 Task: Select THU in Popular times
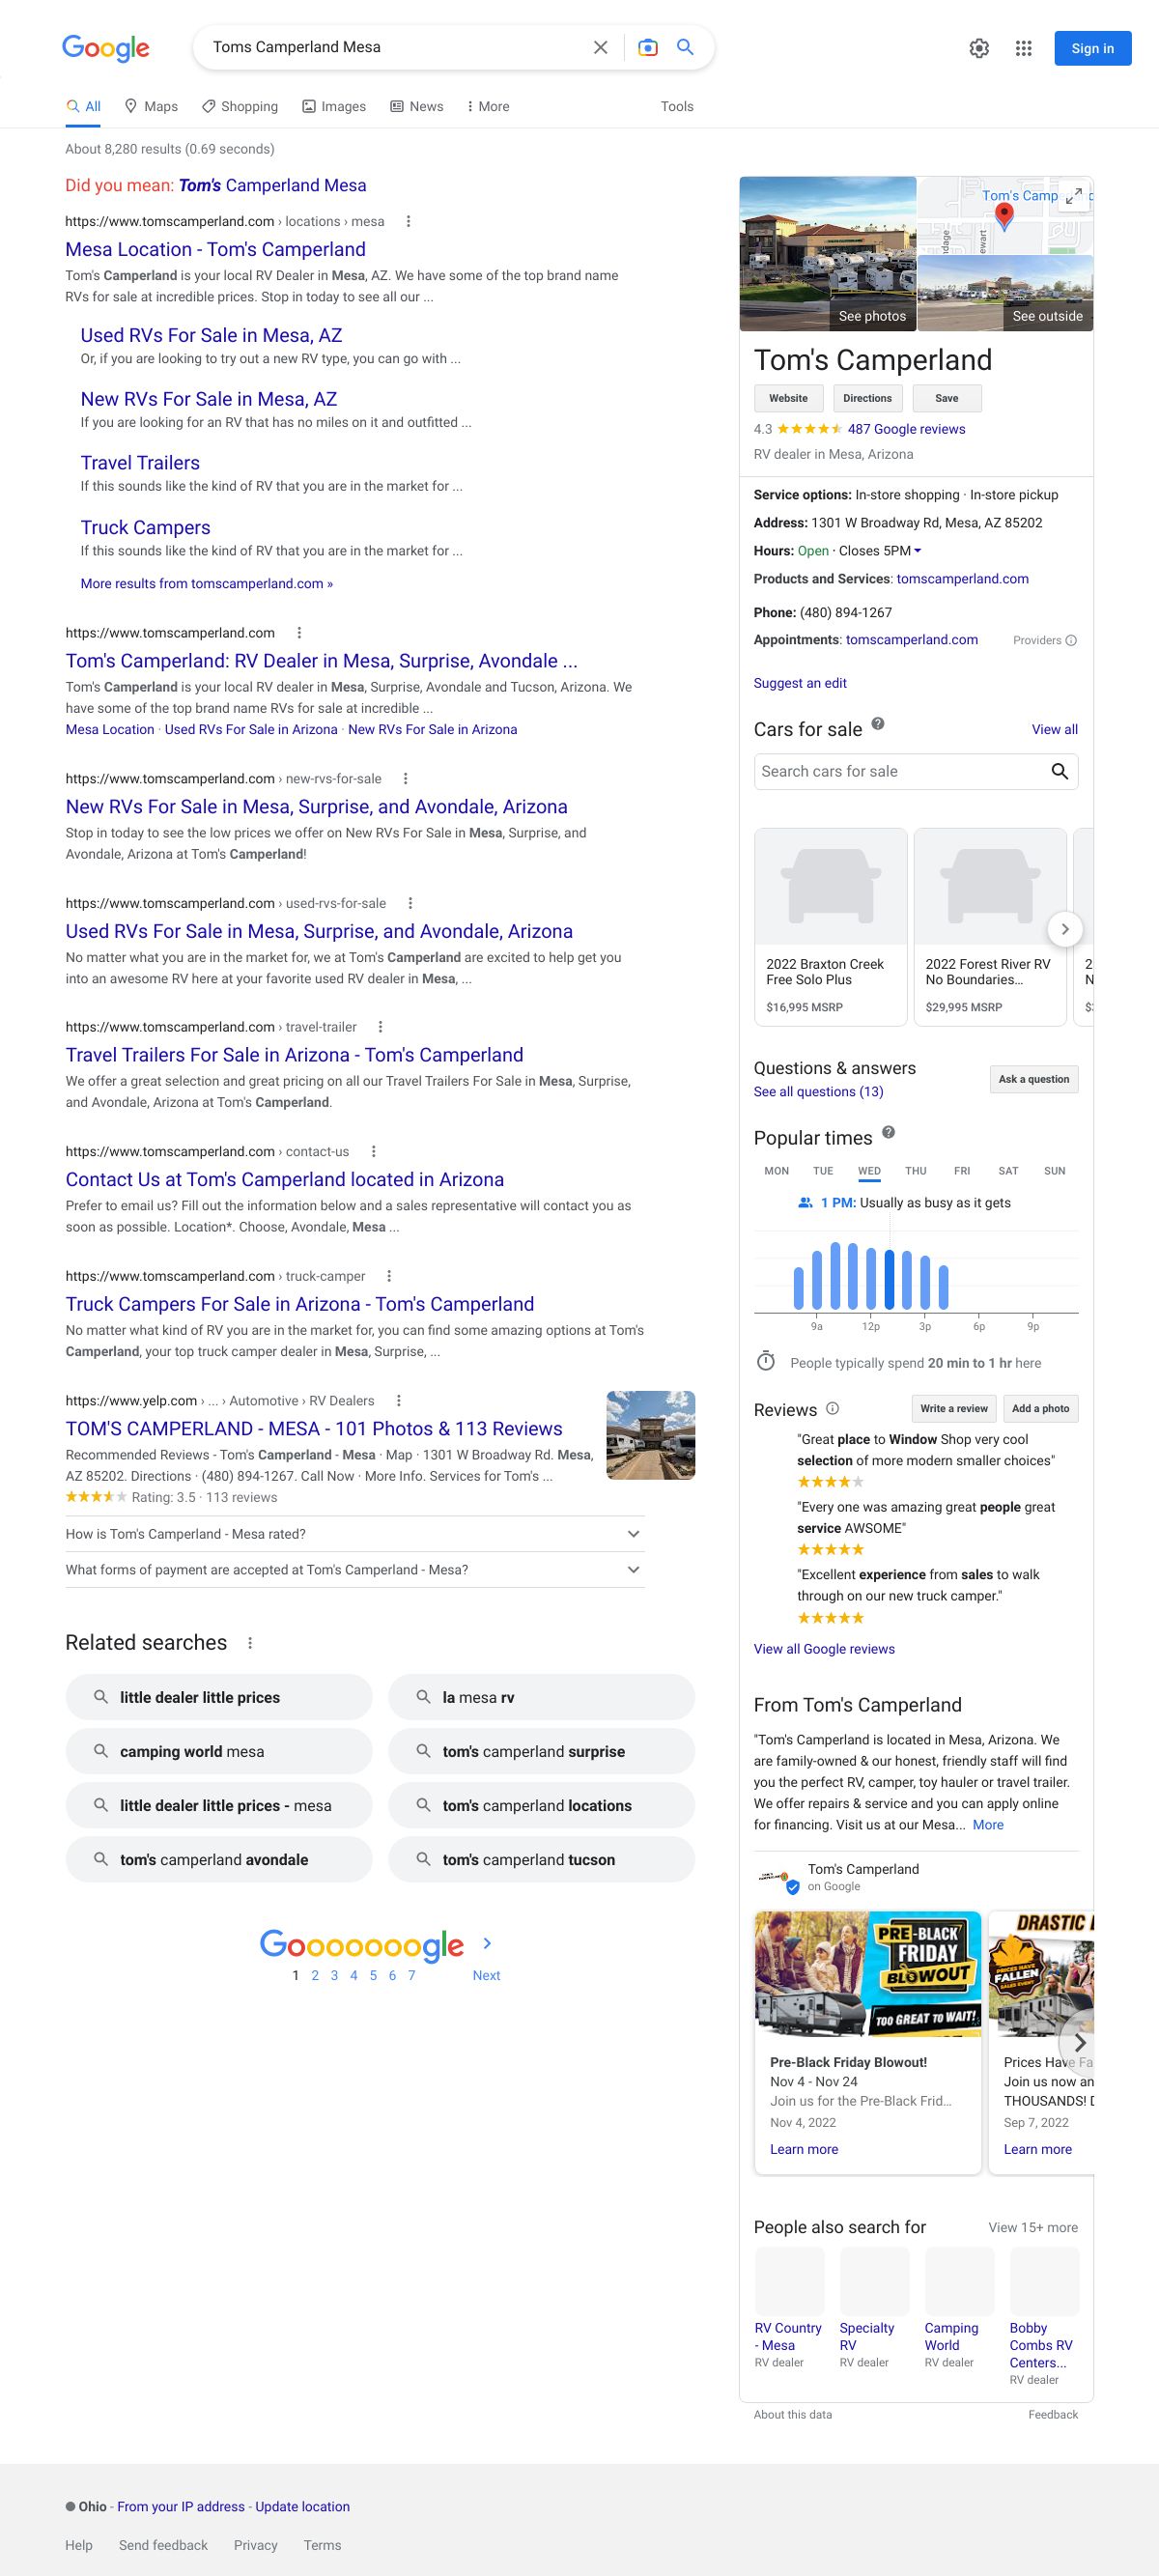pyautogui.click(x=915, y=1171)
